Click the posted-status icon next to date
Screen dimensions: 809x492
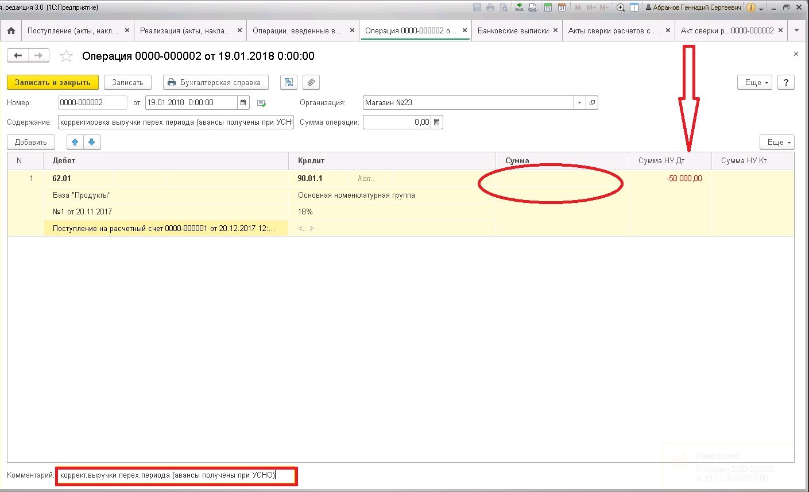click(x=262, y=103)
